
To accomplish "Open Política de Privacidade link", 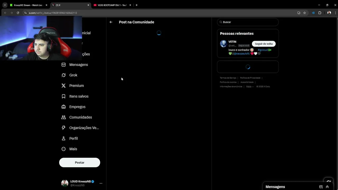I will [250, 78].
